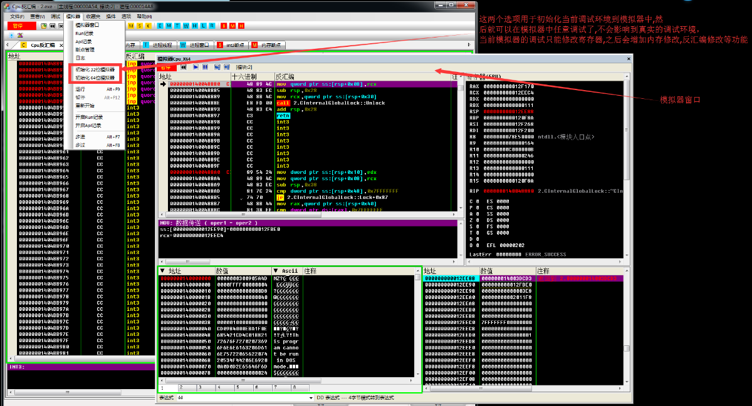The height and width of the screenshot is (406, 752).
Task: Open the 选项 menu
Action: [x=126, y=16]
